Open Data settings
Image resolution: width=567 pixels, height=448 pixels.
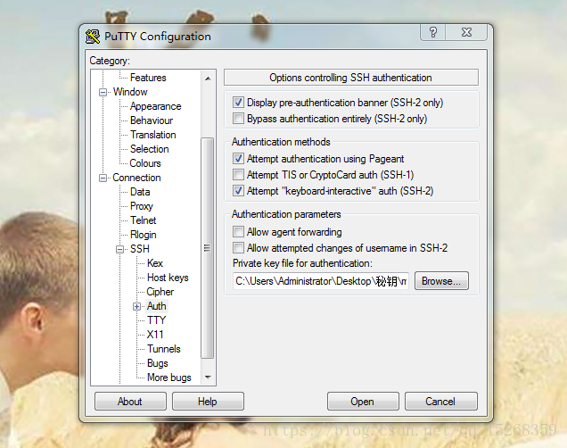pyautogui.click(x=140, y=192)
